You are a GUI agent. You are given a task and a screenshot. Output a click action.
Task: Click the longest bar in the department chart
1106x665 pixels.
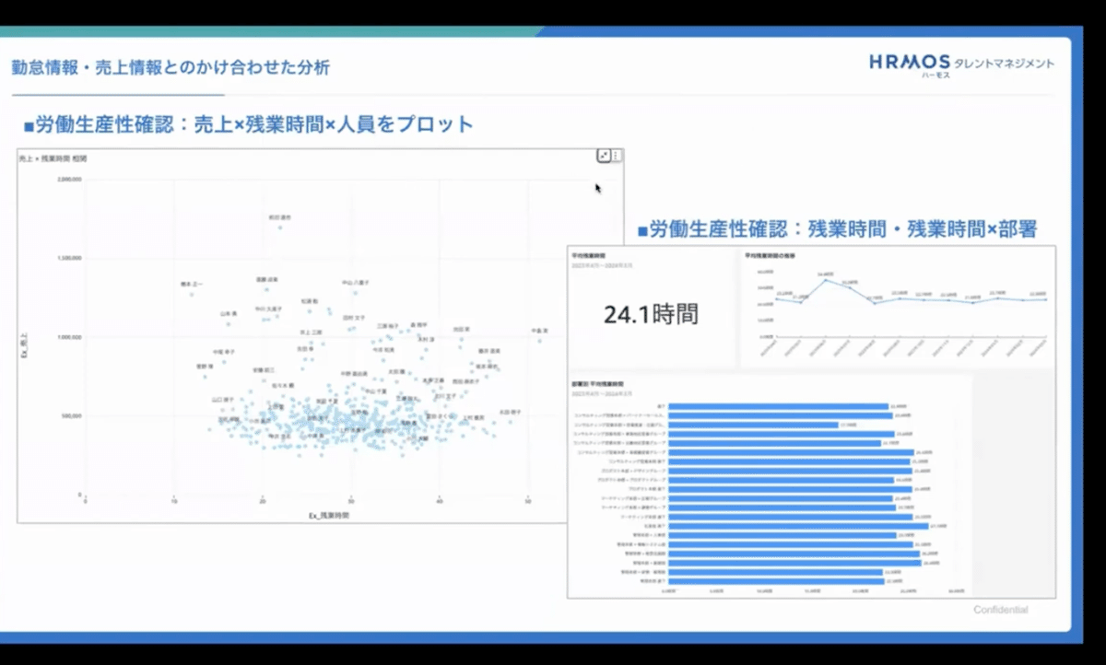coord(798,527)
